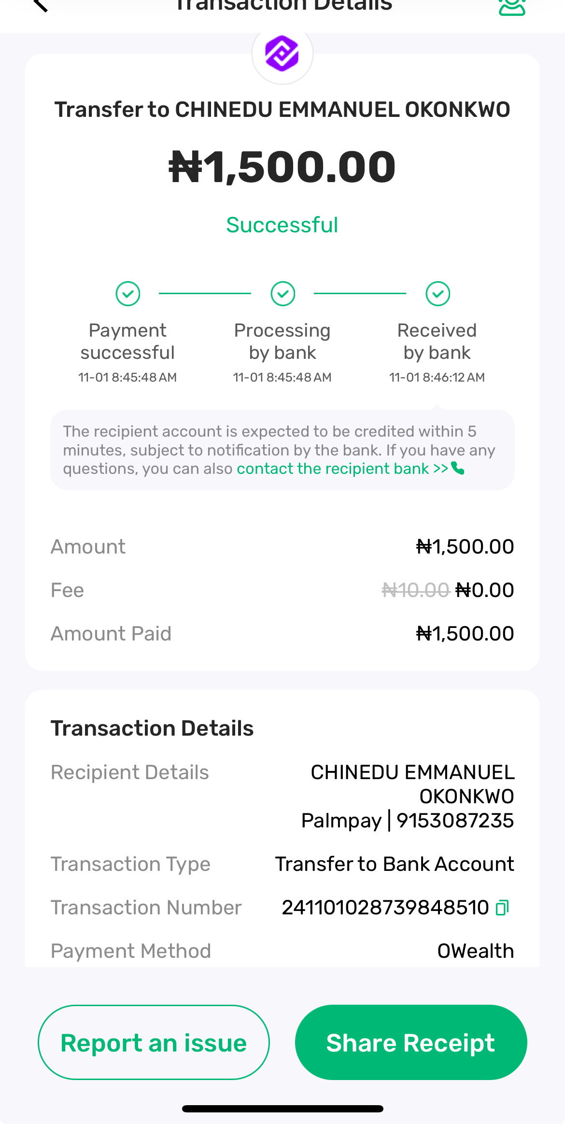Tap the Payment successful checkmark icon

pyautogui.click(x=128, y=294)
